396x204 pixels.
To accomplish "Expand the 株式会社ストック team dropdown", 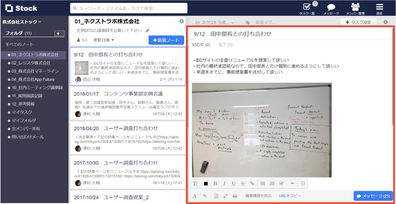I will (x=22, y=22).
